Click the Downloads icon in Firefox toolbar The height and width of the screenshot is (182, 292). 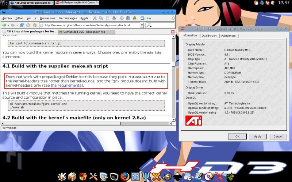point(134,18)
